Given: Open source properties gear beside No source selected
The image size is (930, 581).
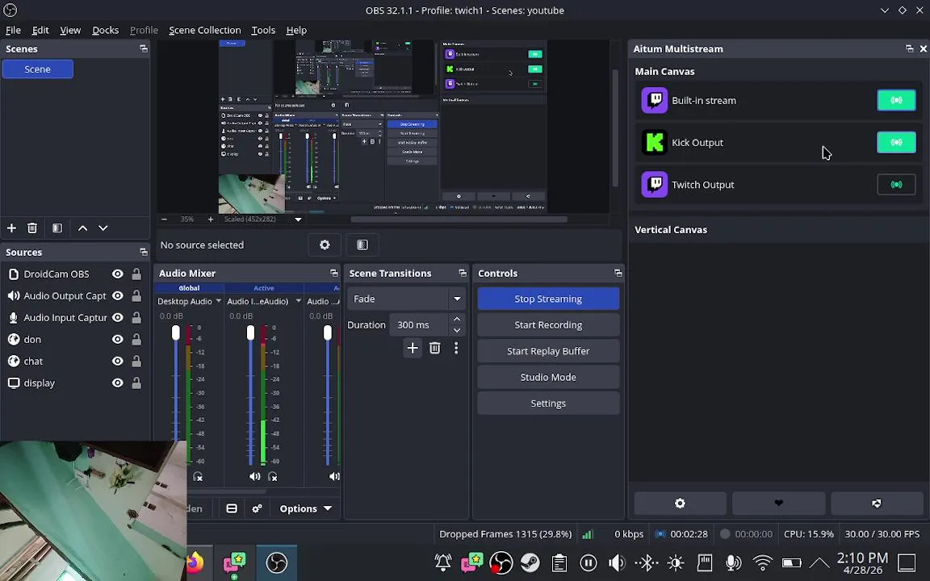Looking at the screenshot, I should (x=325, y=245).
